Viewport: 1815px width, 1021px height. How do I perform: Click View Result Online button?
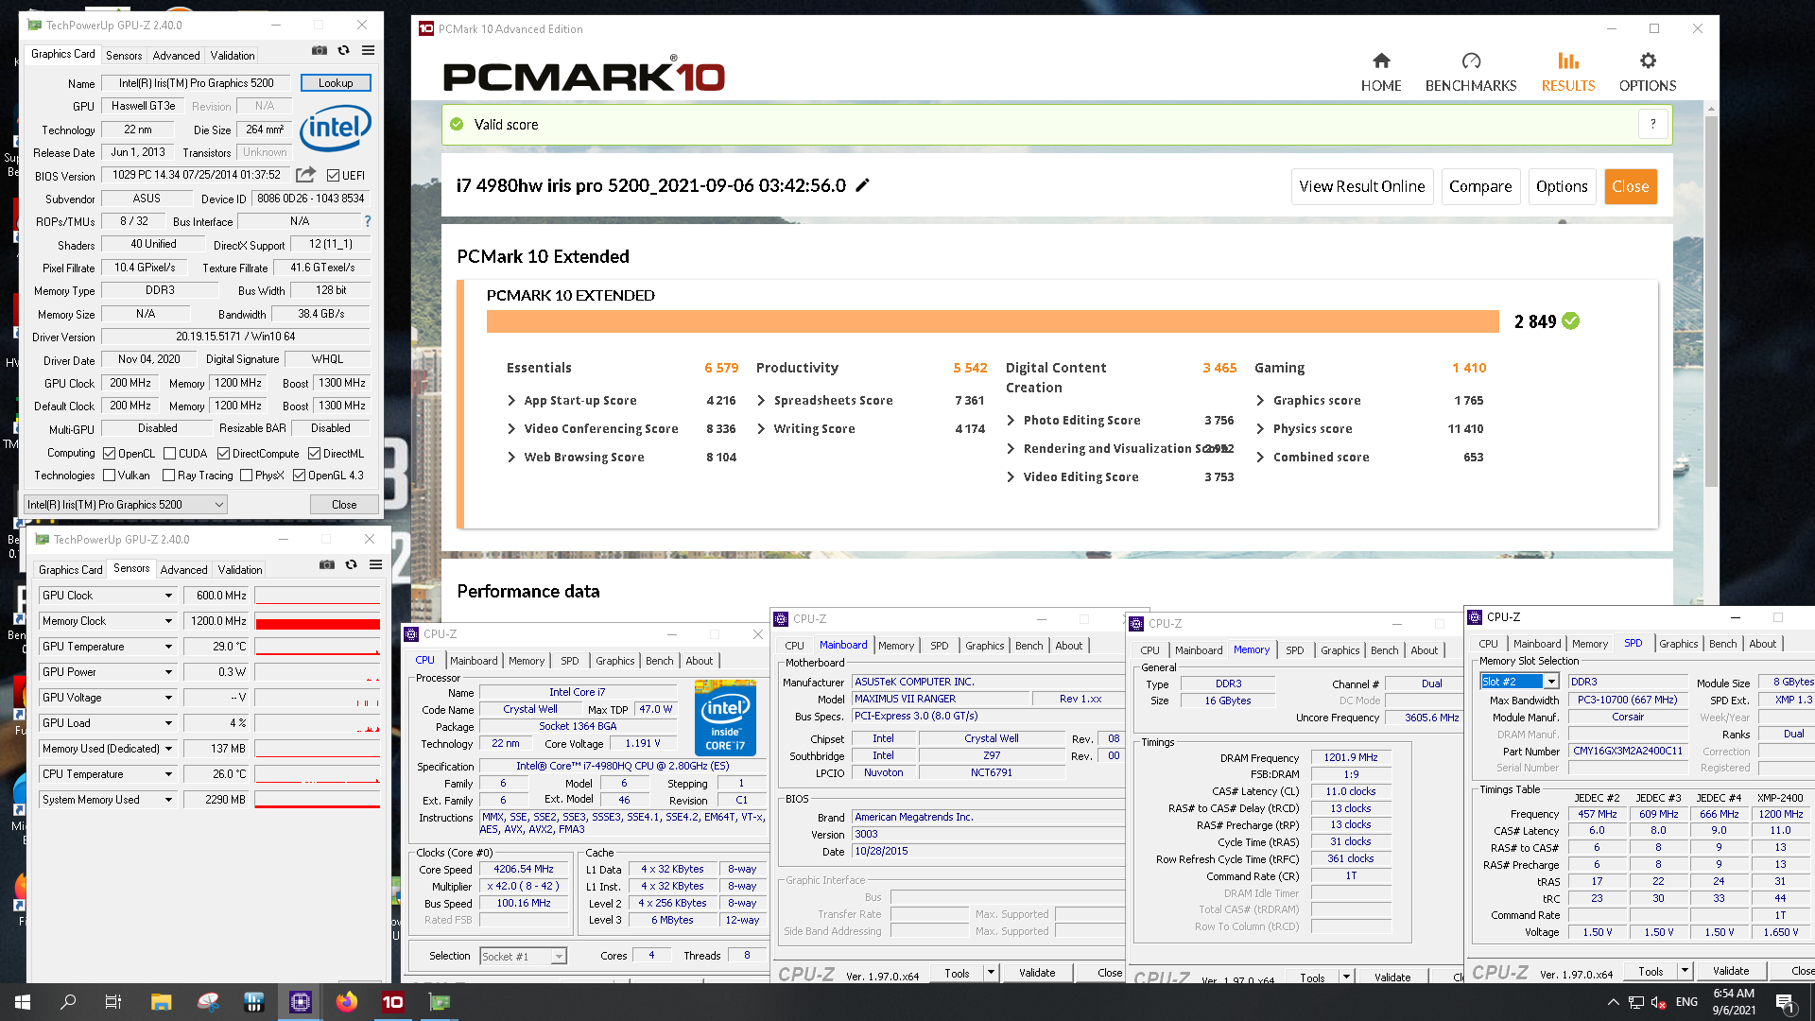(x=1362, y=186)
